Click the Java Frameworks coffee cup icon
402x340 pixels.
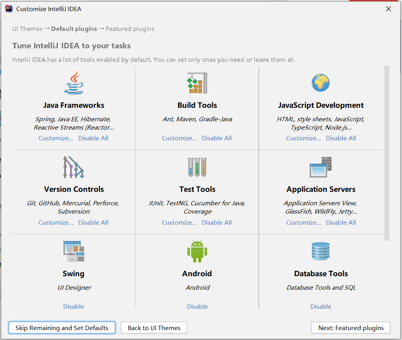pyautogui.click(x=74, y=83)
